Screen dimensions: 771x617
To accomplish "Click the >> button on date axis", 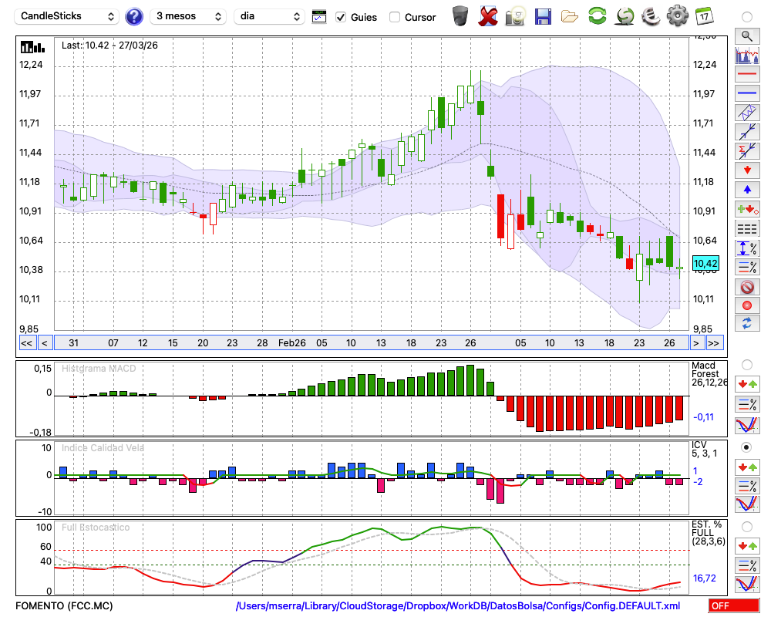I will click(715, 343).
